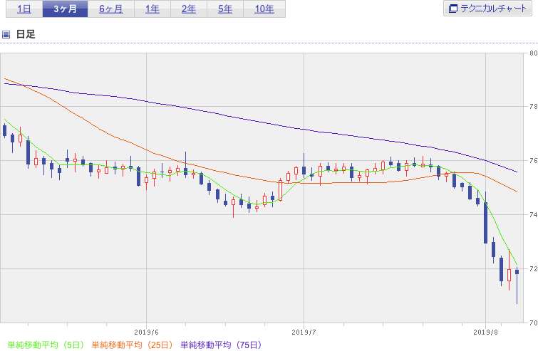Click the 2019/8 axis label
This screenshot has width=538, height=351.
(485, 332)
